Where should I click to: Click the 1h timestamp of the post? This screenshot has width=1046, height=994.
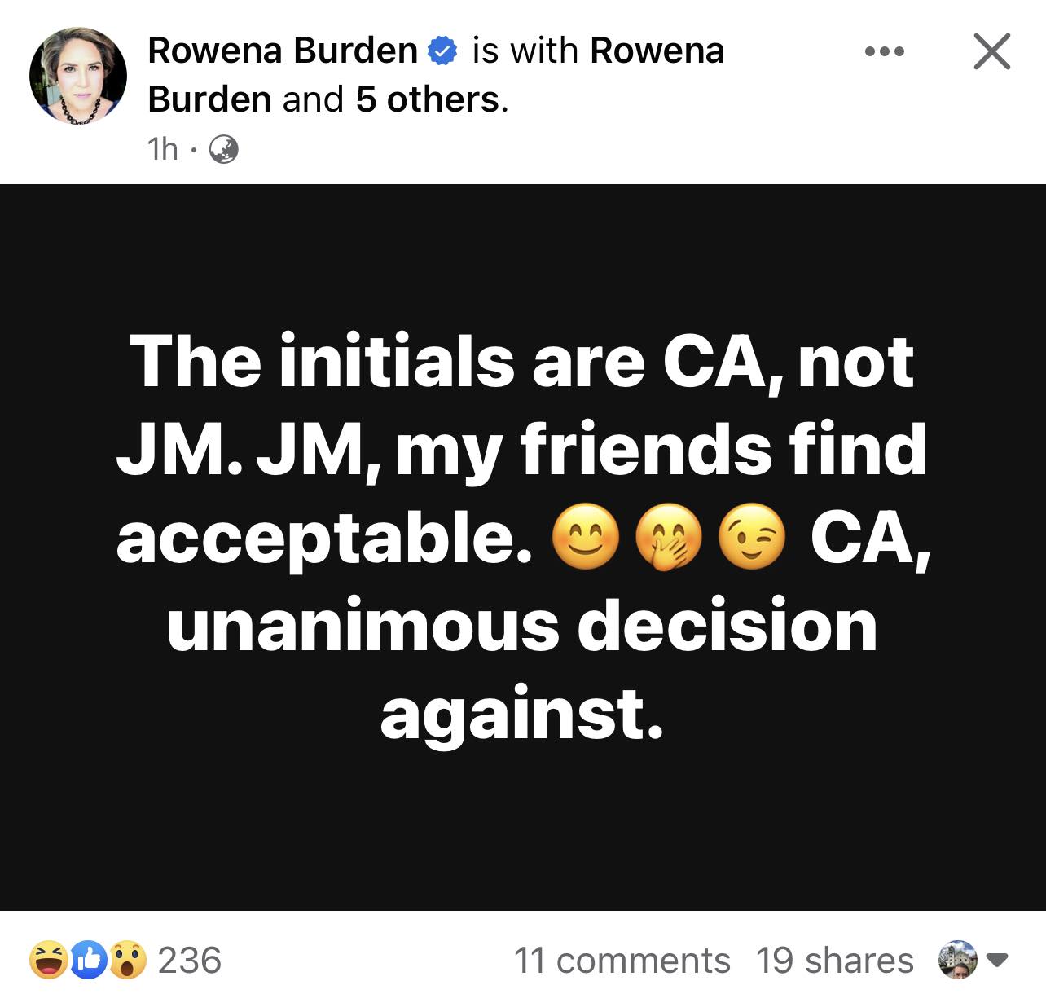(162, 149)
